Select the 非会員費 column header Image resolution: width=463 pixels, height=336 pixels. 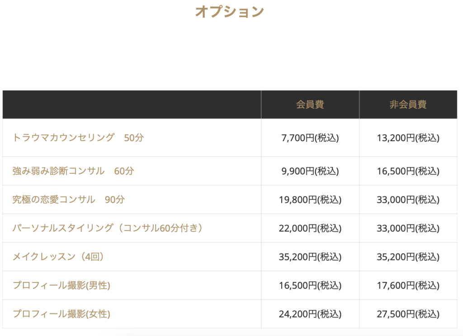click(x=408, y=105)
